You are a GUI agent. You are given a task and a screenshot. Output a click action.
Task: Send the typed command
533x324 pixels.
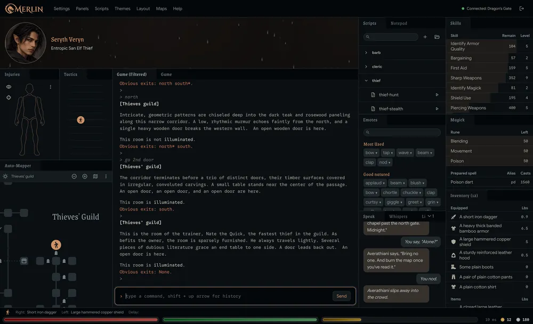coord(341,296)
